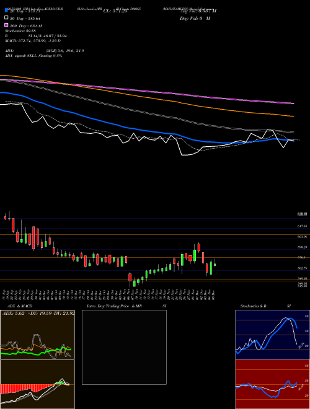Viewport: 310px width, 409px height.
Task: Open the blue-background Stochastics mini chart
Action: [272, 335]
